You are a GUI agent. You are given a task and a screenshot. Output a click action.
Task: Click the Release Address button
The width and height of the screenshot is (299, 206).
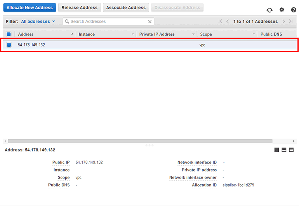click(80, 7)
